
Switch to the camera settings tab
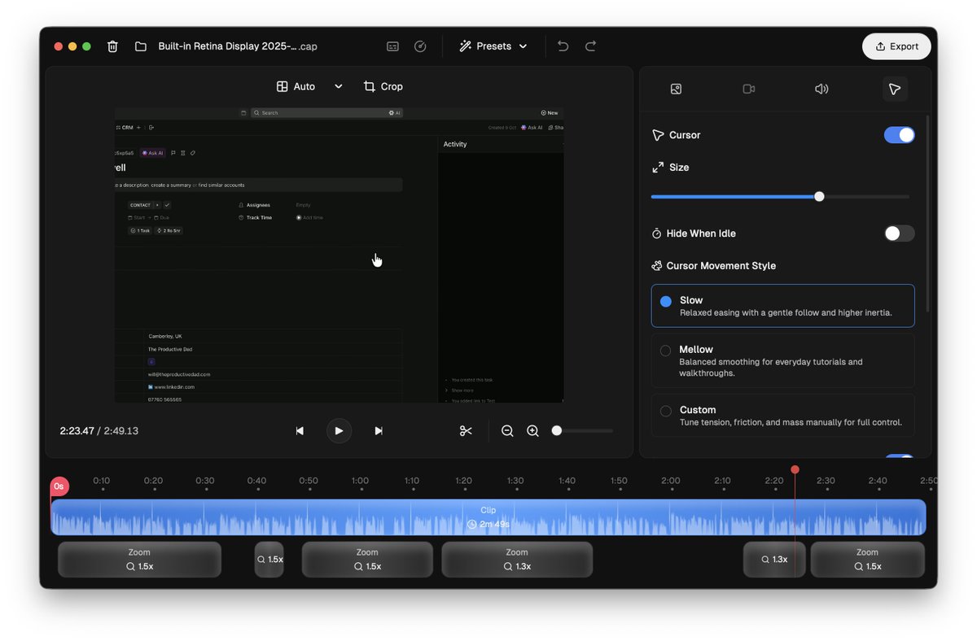749,89
